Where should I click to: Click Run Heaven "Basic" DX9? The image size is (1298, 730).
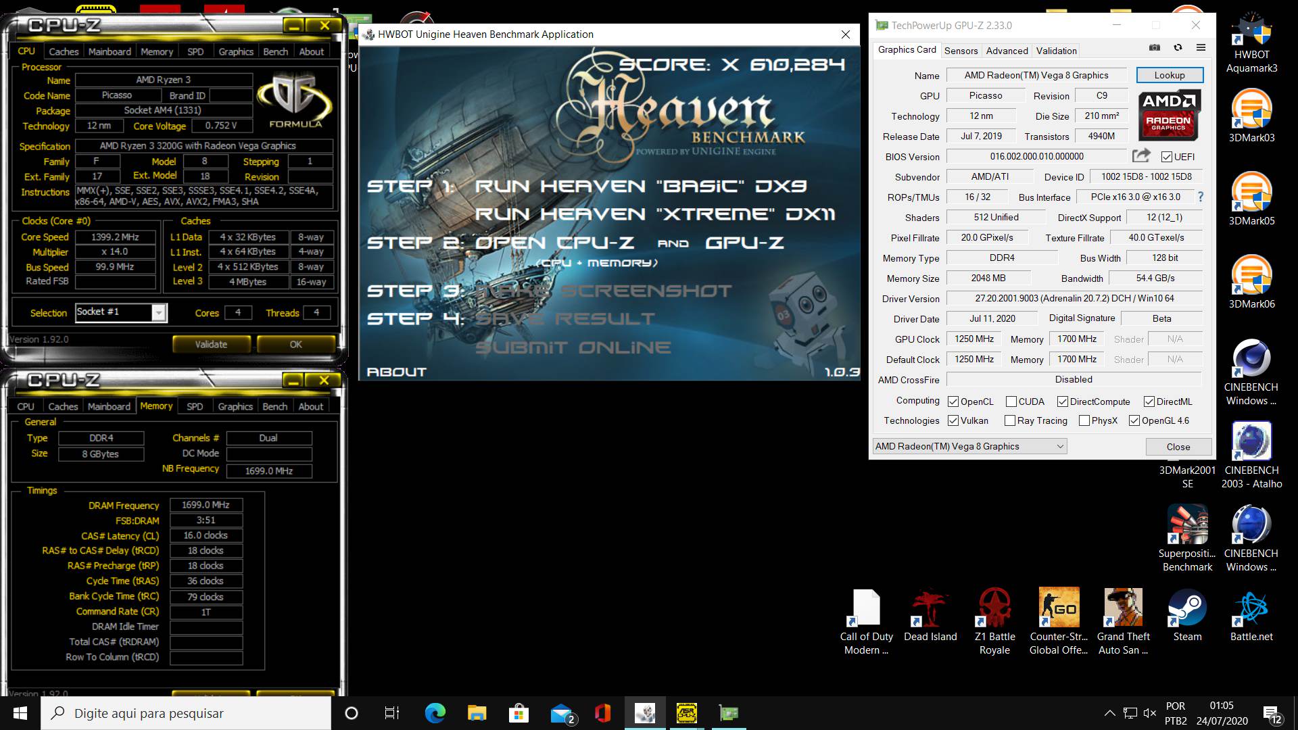click(641, 186)
